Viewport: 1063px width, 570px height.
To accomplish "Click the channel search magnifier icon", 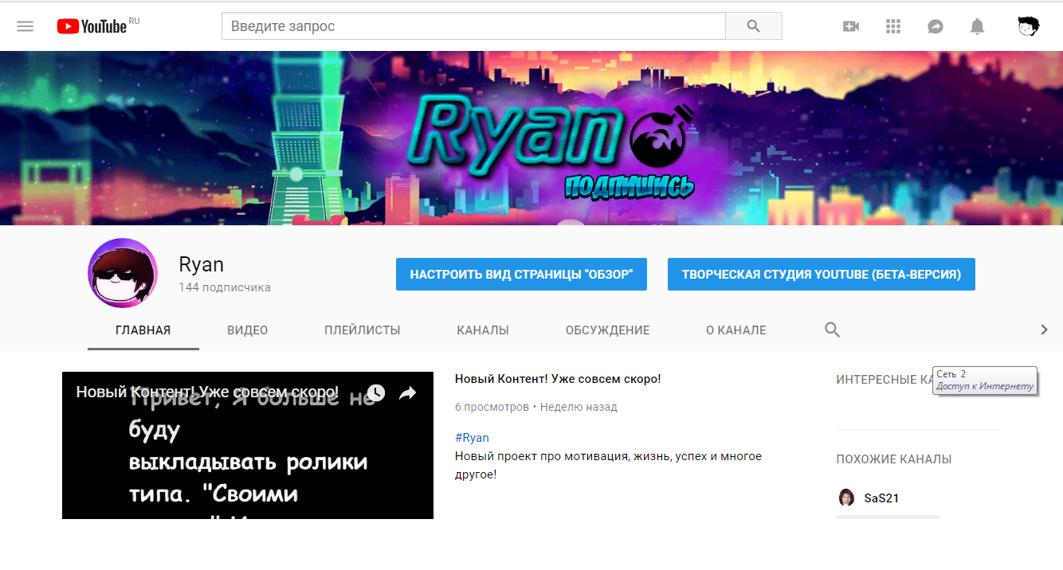I will click(x=832, y=330).
